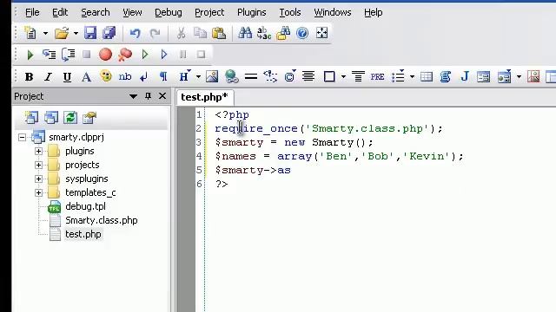Click the Open folder icon
The image size is (556, 312).
tap(62, 33)
